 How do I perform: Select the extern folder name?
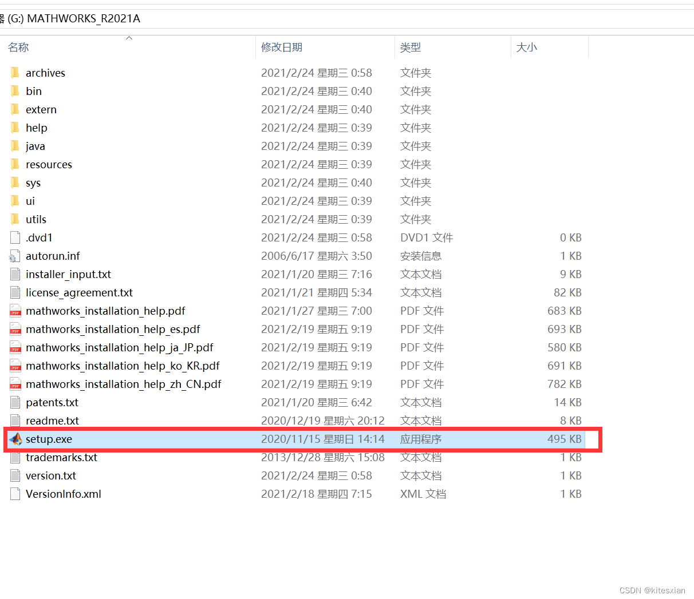pyautogui.click(x=41, y=109)
